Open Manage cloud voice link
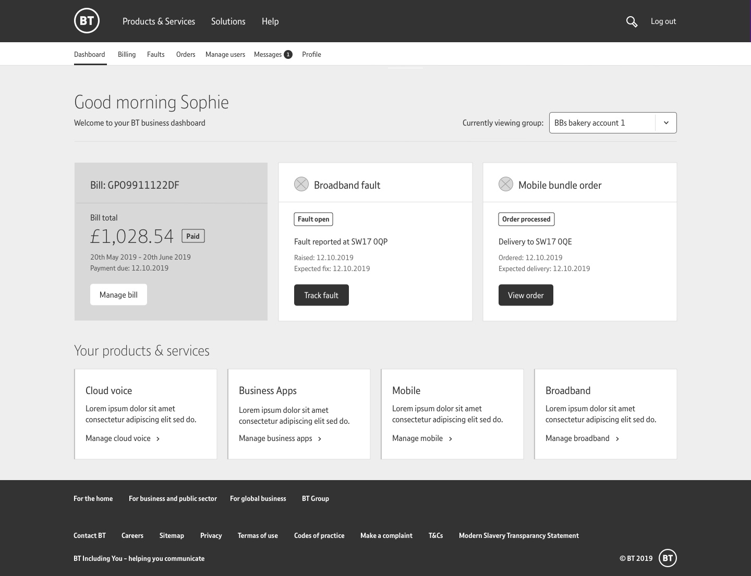Viewport: 751px width, 576px height. pyautogui.click(x=118, y=438)
